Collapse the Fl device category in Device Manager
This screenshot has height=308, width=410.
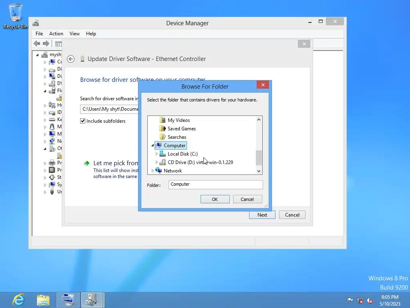(45, 91)
